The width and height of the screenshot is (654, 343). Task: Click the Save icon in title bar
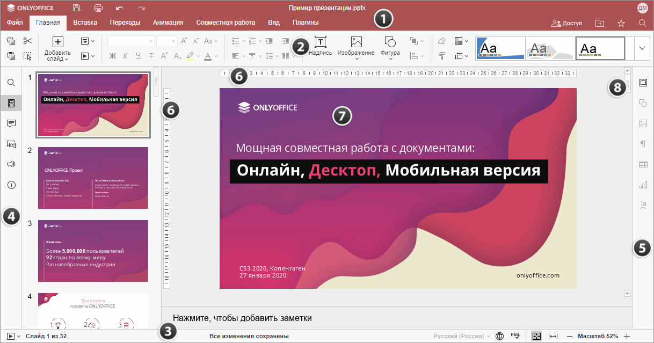coord(76,8)
